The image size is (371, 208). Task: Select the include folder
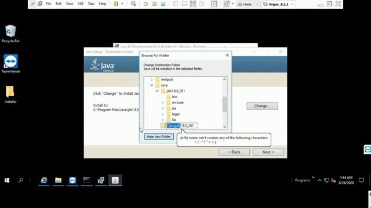(x=178, y=103)
